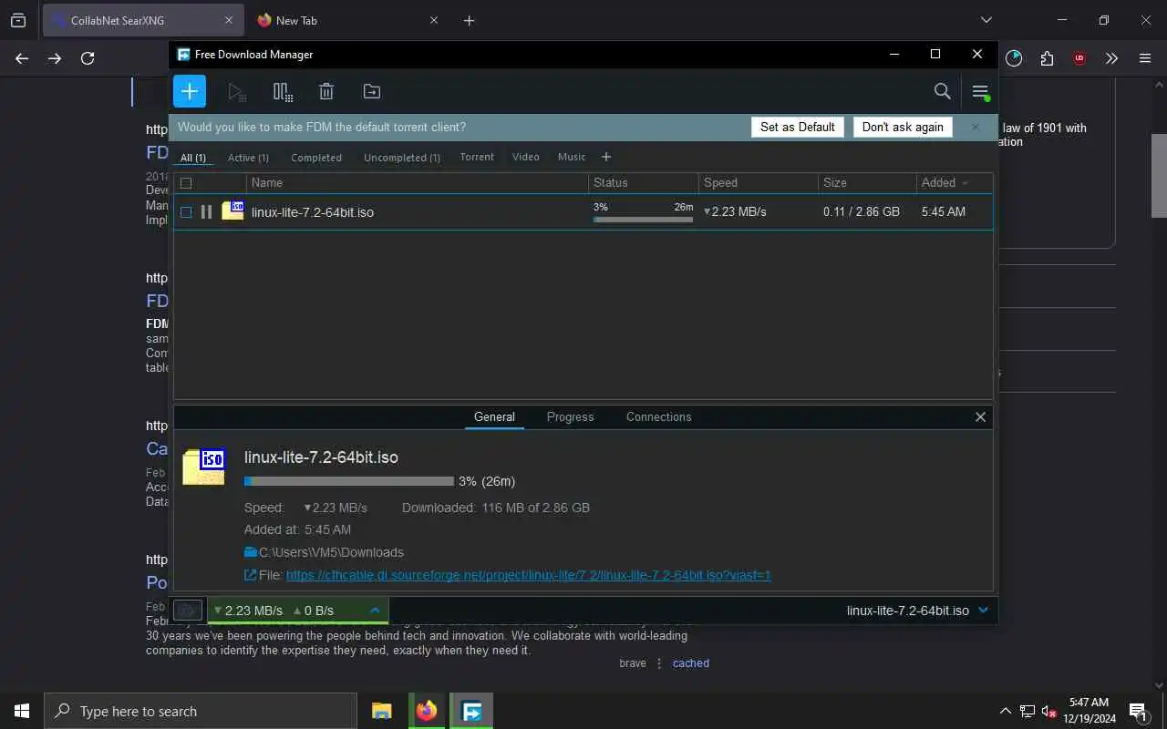Switch to CollabNet SearXNG browser tab
The width and height of the screenshot is (1167, 729).
(x=142, y=20)
